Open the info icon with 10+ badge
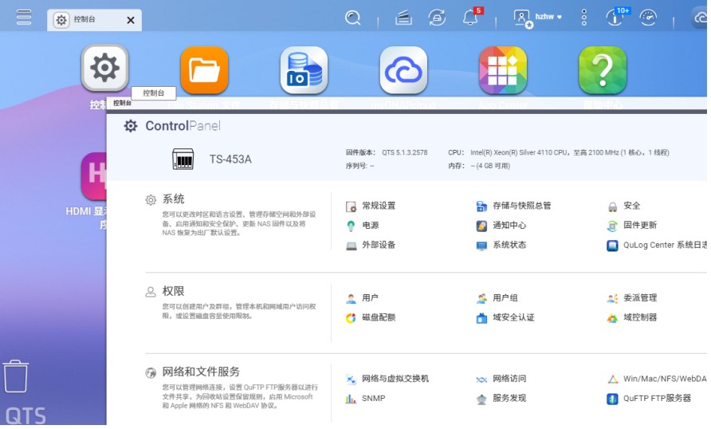The width and height of the screenshot is (711, 429). tap(615, 18)
